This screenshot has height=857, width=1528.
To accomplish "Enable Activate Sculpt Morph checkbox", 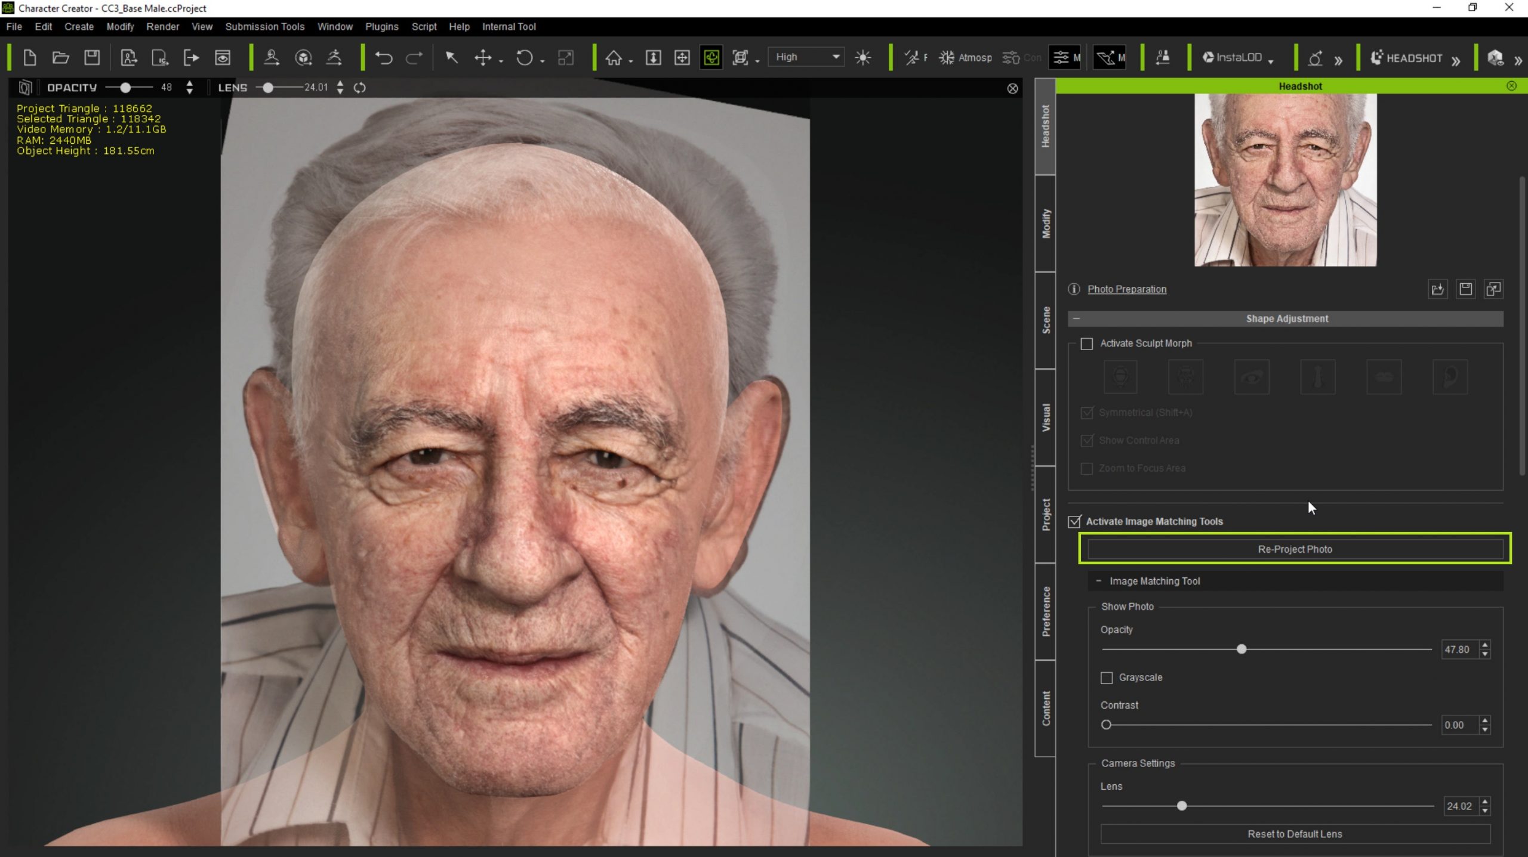I will 1087,344.
